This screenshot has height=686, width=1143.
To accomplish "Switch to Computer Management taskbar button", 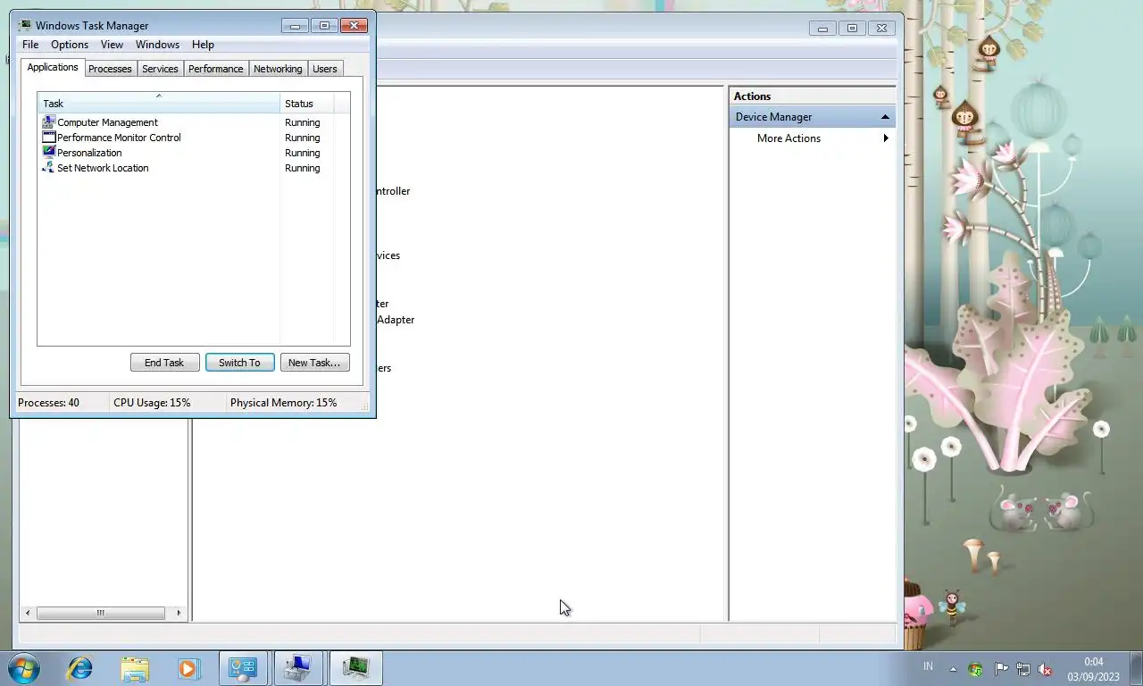I will (x=298, y=668).
